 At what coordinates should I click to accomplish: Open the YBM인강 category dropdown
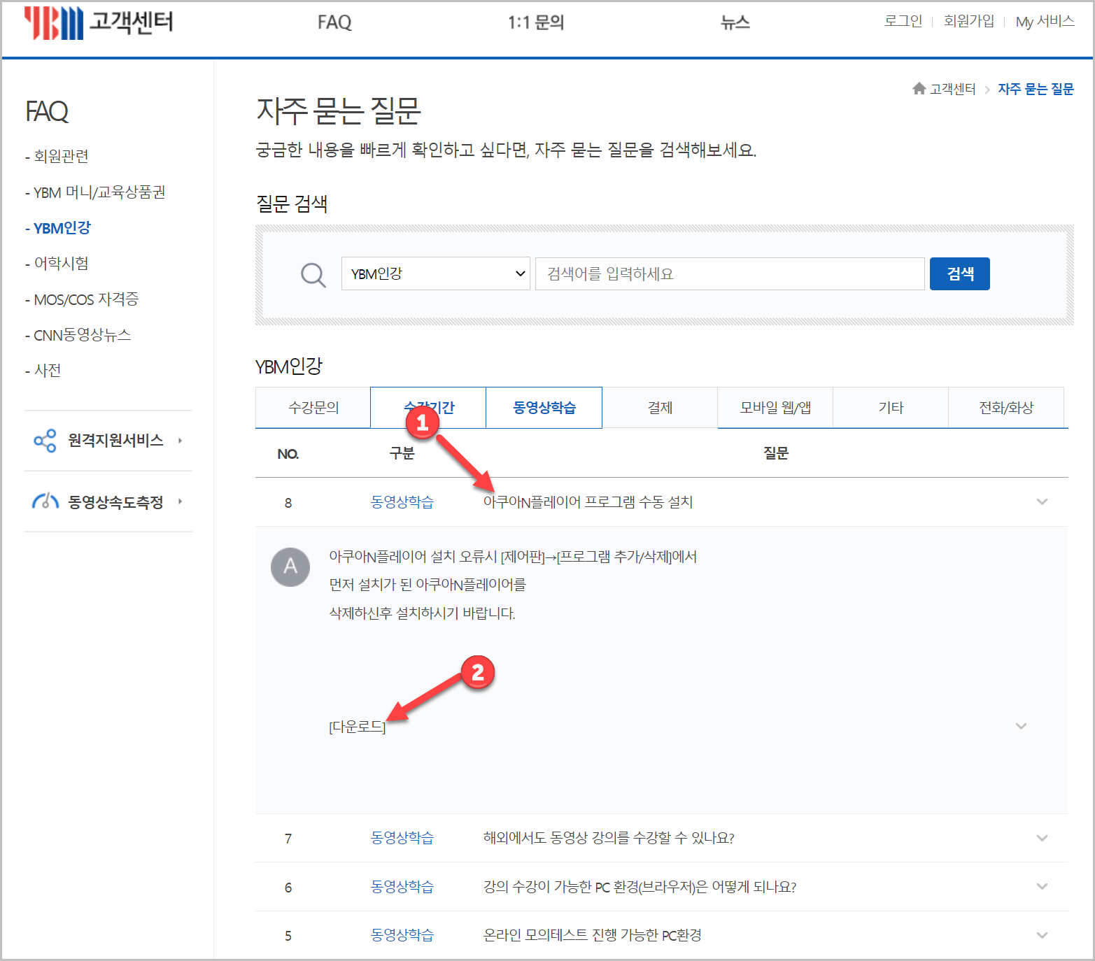coord(435,273)
